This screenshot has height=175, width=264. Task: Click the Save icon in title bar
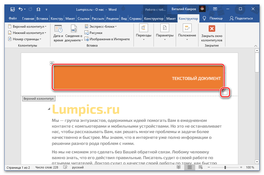click(13, 10)
